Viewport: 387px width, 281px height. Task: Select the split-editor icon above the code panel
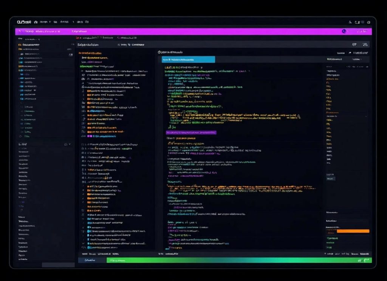354,45
